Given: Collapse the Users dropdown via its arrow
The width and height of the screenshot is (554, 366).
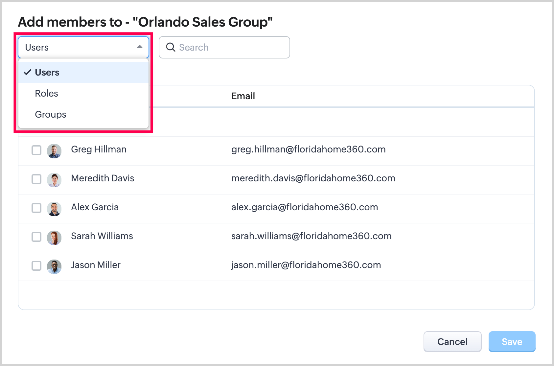Looking at the screenshot, I should click(x=140, y=47).
